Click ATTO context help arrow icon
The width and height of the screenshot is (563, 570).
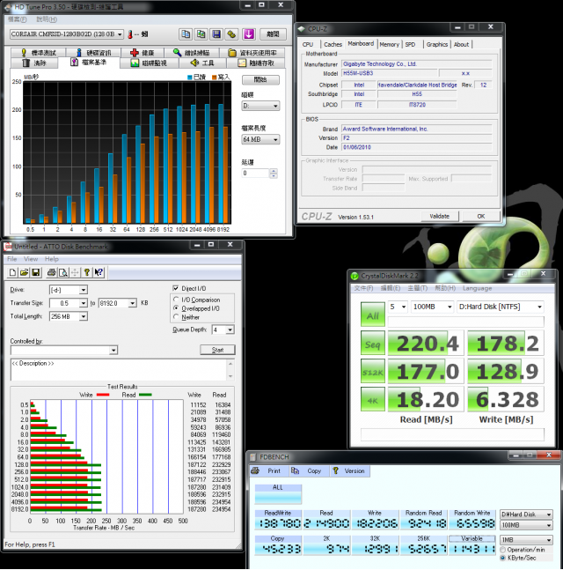tap(99, 272)
